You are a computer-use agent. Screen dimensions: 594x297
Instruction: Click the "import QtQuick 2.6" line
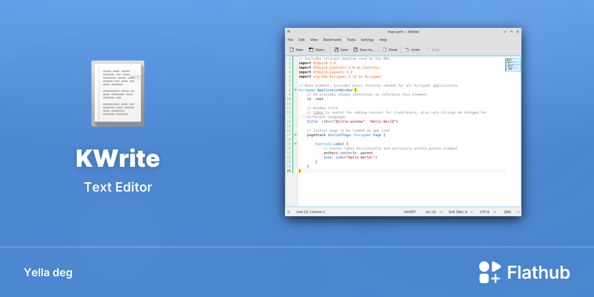pyautogui.click(x=317, y=63)
